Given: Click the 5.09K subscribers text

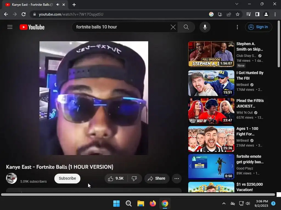Looking at the screenshot, I should tap(33, 182).
